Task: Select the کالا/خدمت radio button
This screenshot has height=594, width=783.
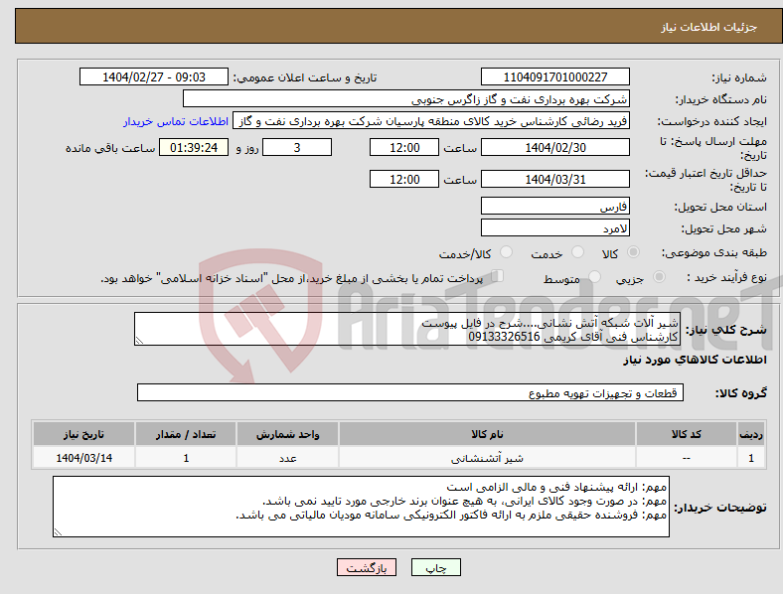Action: 507,252
